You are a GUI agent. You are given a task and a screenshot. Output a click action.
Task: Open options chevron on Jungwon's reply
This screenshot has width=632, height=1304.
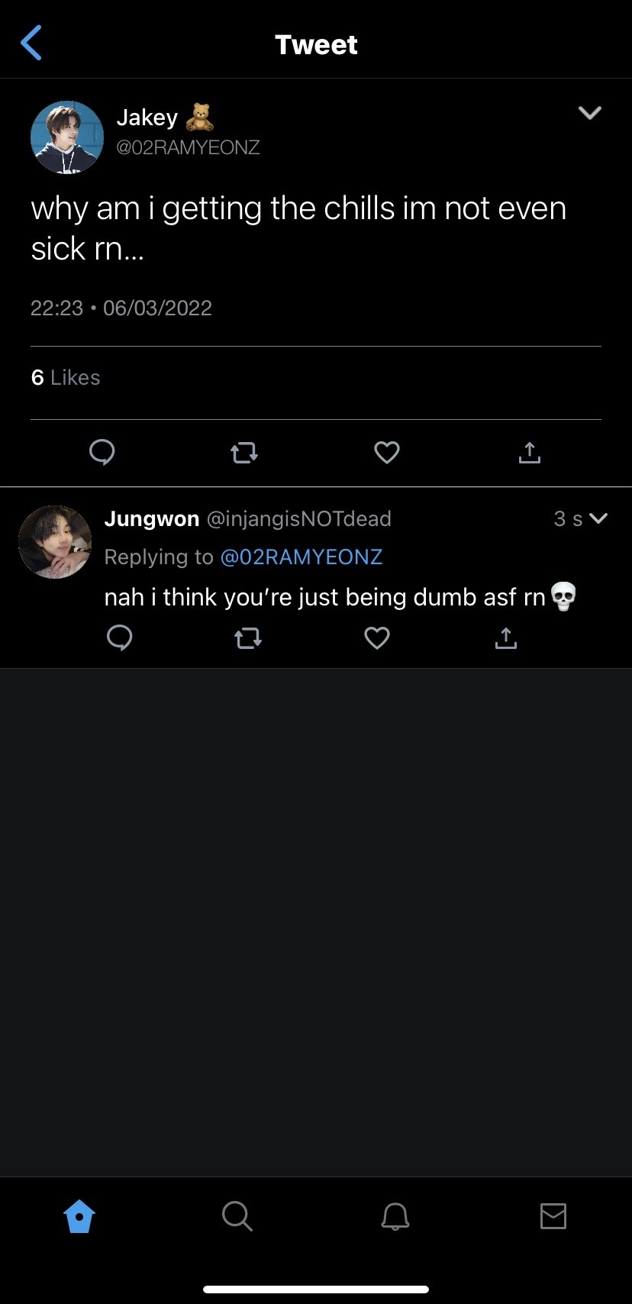(599, 518)
